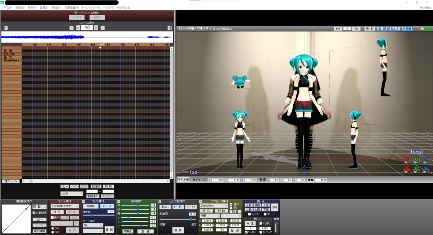Toggle 自動設定 checkbox in interpolation panel

pyautogui.click(x=34, y=213)
